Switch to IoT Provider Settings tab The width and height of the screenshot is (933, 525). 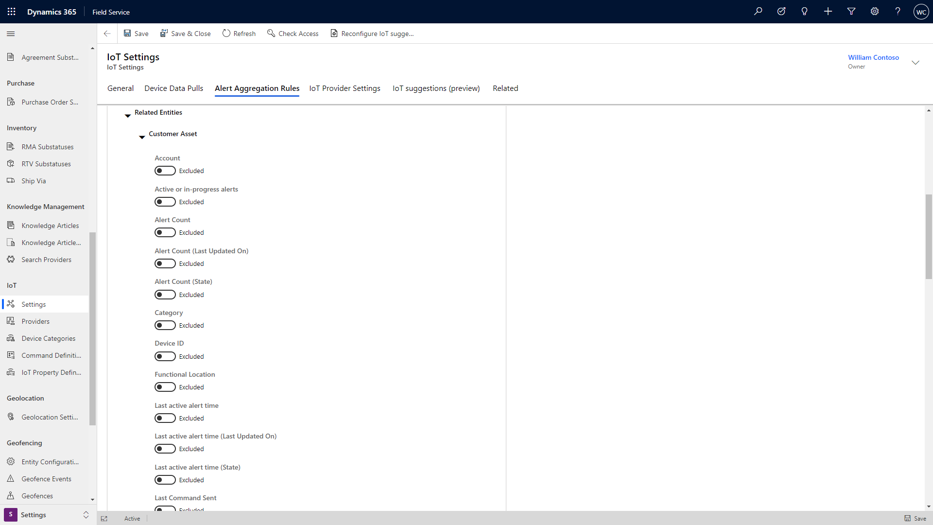[345, 88]
